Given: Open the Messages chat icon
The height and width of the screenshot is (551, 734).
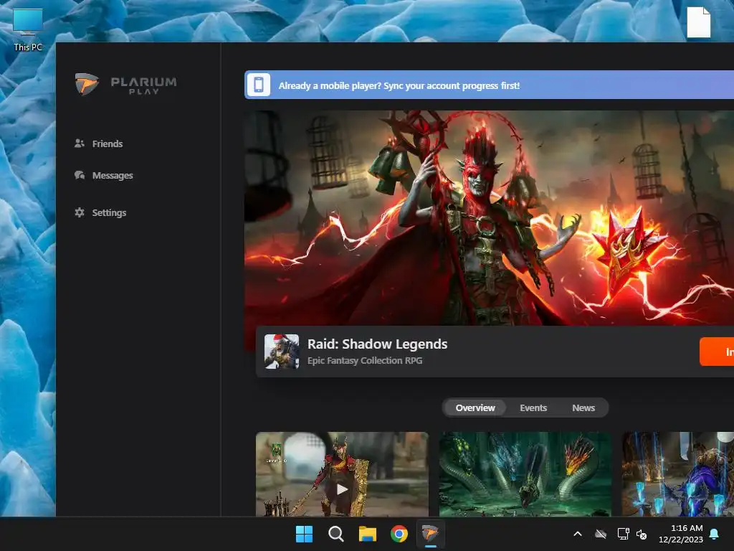Looking at the screenshot, I should point(80,175).
